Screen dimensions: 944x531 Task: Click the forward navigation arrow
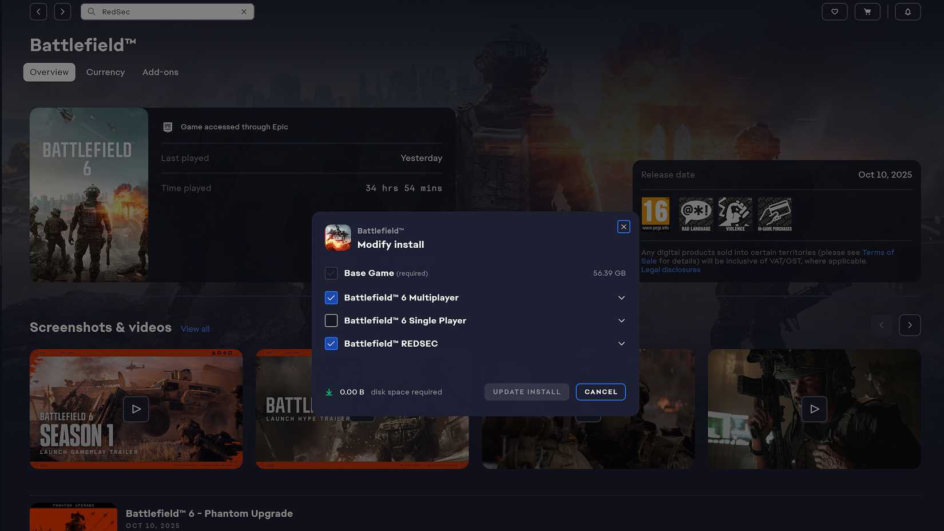pyautogui.click(x=62, y=11)
